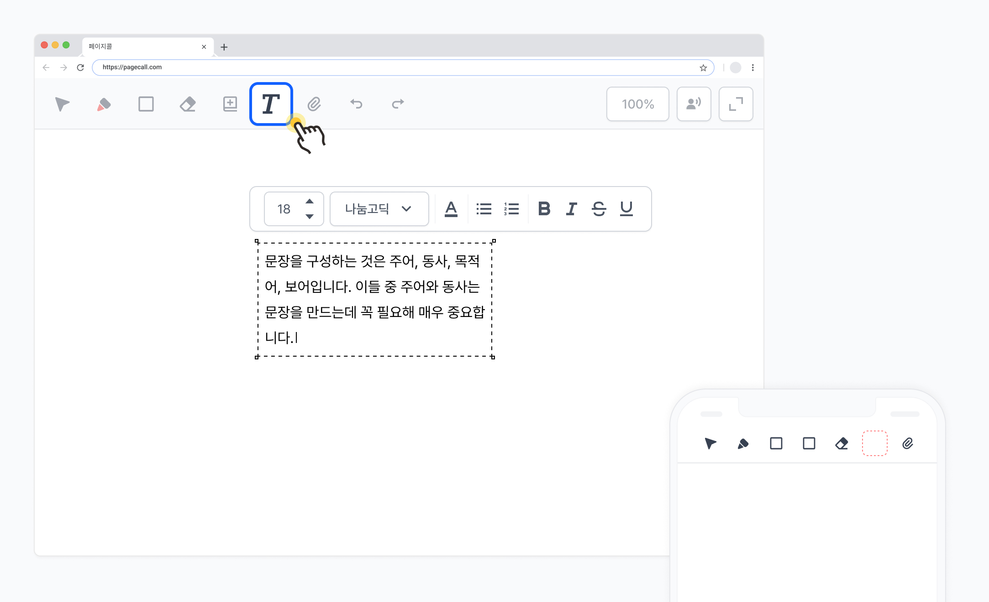This screenshot has width=989, height=602.
Task: Reload the pagecall.com page
Action: point(80,67)
